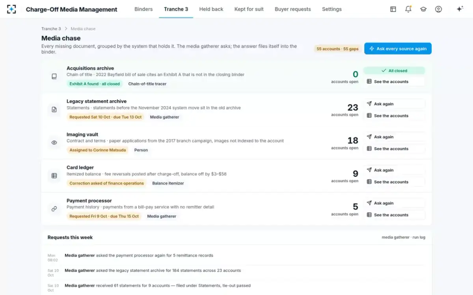Image resolution: width=473 pixels, height=295 pixels.
Task: Open the Held back tab
Action: (x=211, y=9)
